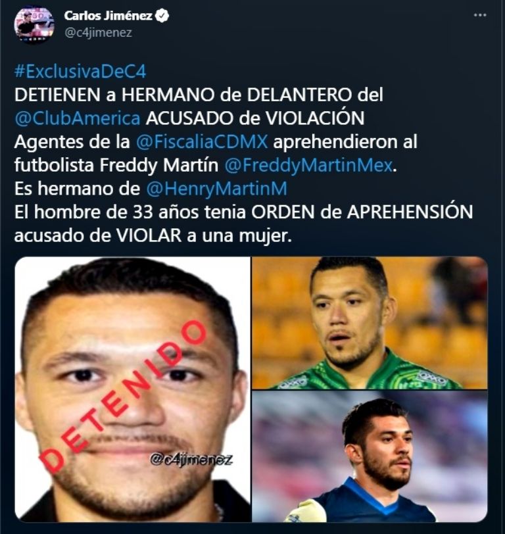Open Carlos Jiménez's profile avatar
The height and width of the screenshot is (534, 505).
pyautogui.click(x=34, y=25)
